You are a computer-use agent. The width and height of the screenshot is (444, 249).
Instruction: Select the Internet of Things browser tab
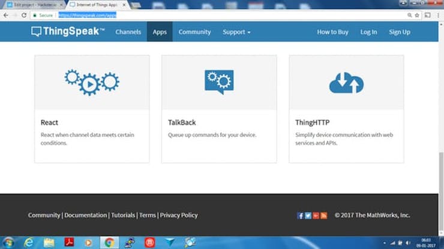click(x=97, y=5)
